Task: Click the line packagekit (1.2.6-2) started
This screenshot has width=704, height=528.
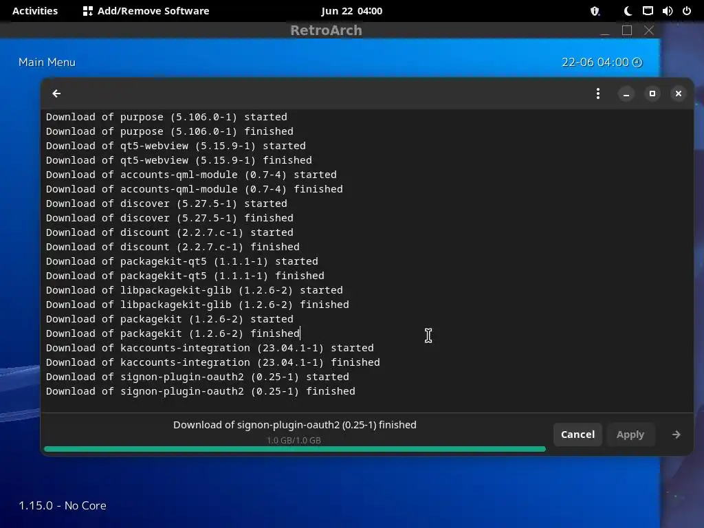Action: click(170, 319)
